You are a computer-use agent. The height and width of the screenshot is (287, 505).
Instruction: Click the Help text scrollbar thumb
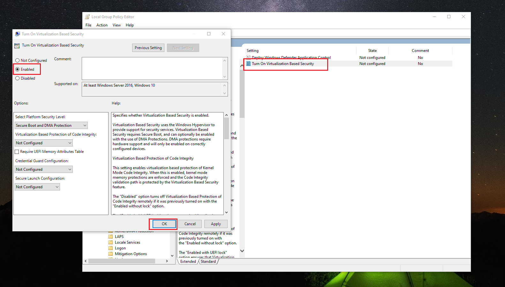click(227, 128)
